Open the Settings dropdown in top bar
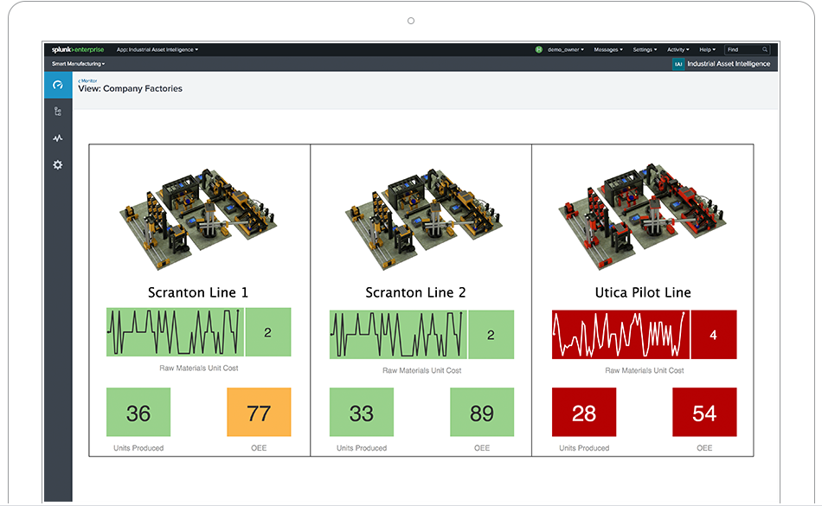822x506 pixels. click(645, 50)
